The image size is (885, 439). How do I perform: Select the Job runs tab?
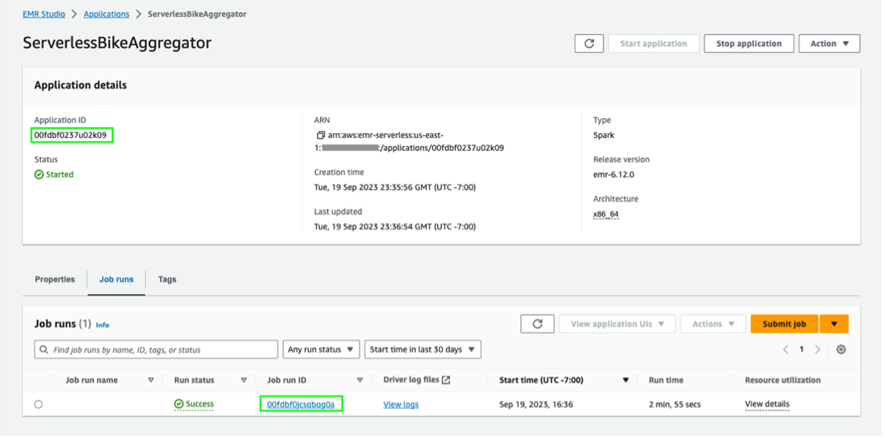pyautogui.click(x=116, y=279)
